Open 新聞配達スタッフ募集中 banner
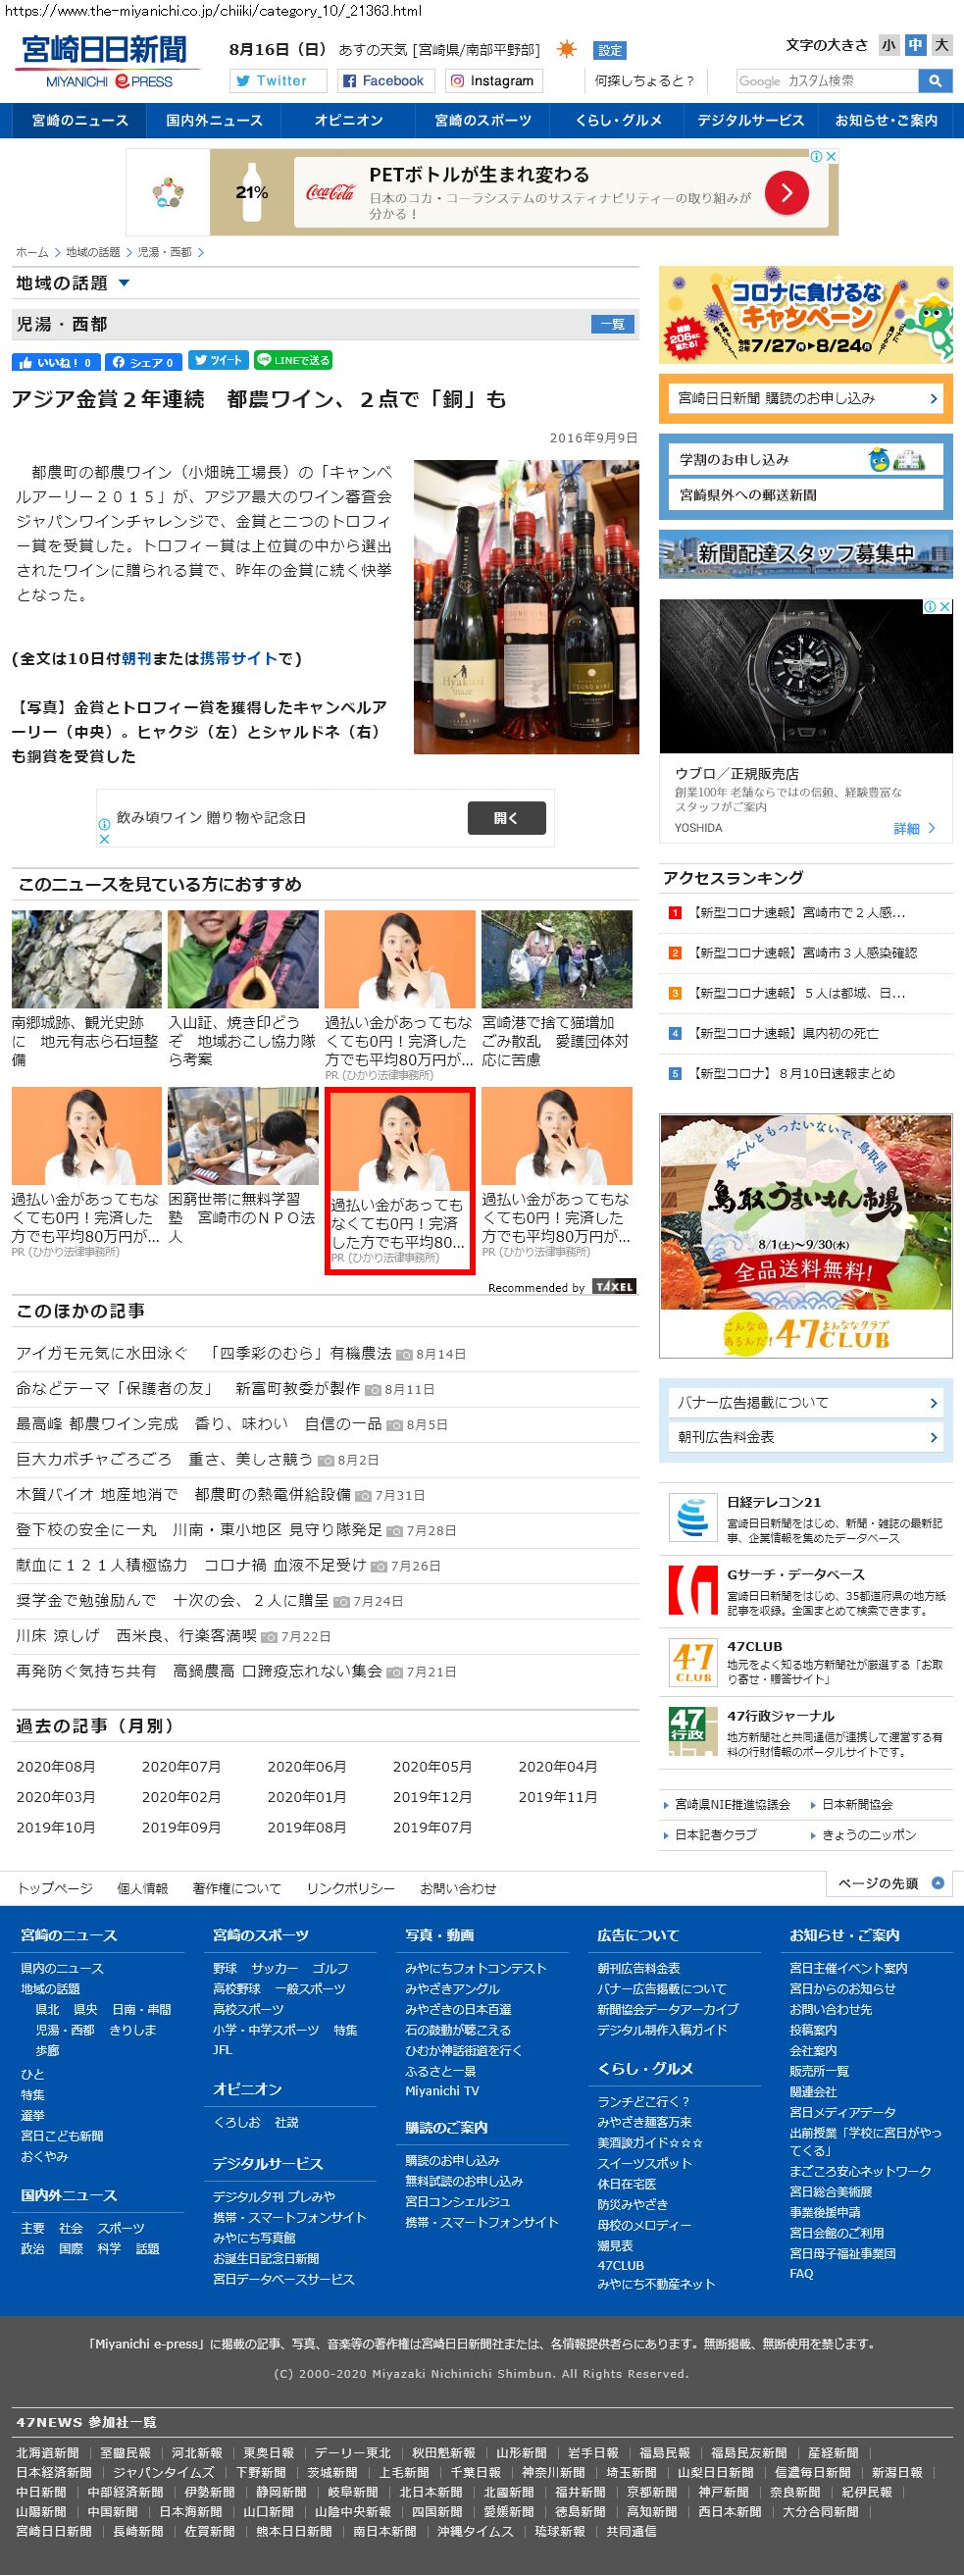This screenshot has width=964, height=2575. click(806, 554)
